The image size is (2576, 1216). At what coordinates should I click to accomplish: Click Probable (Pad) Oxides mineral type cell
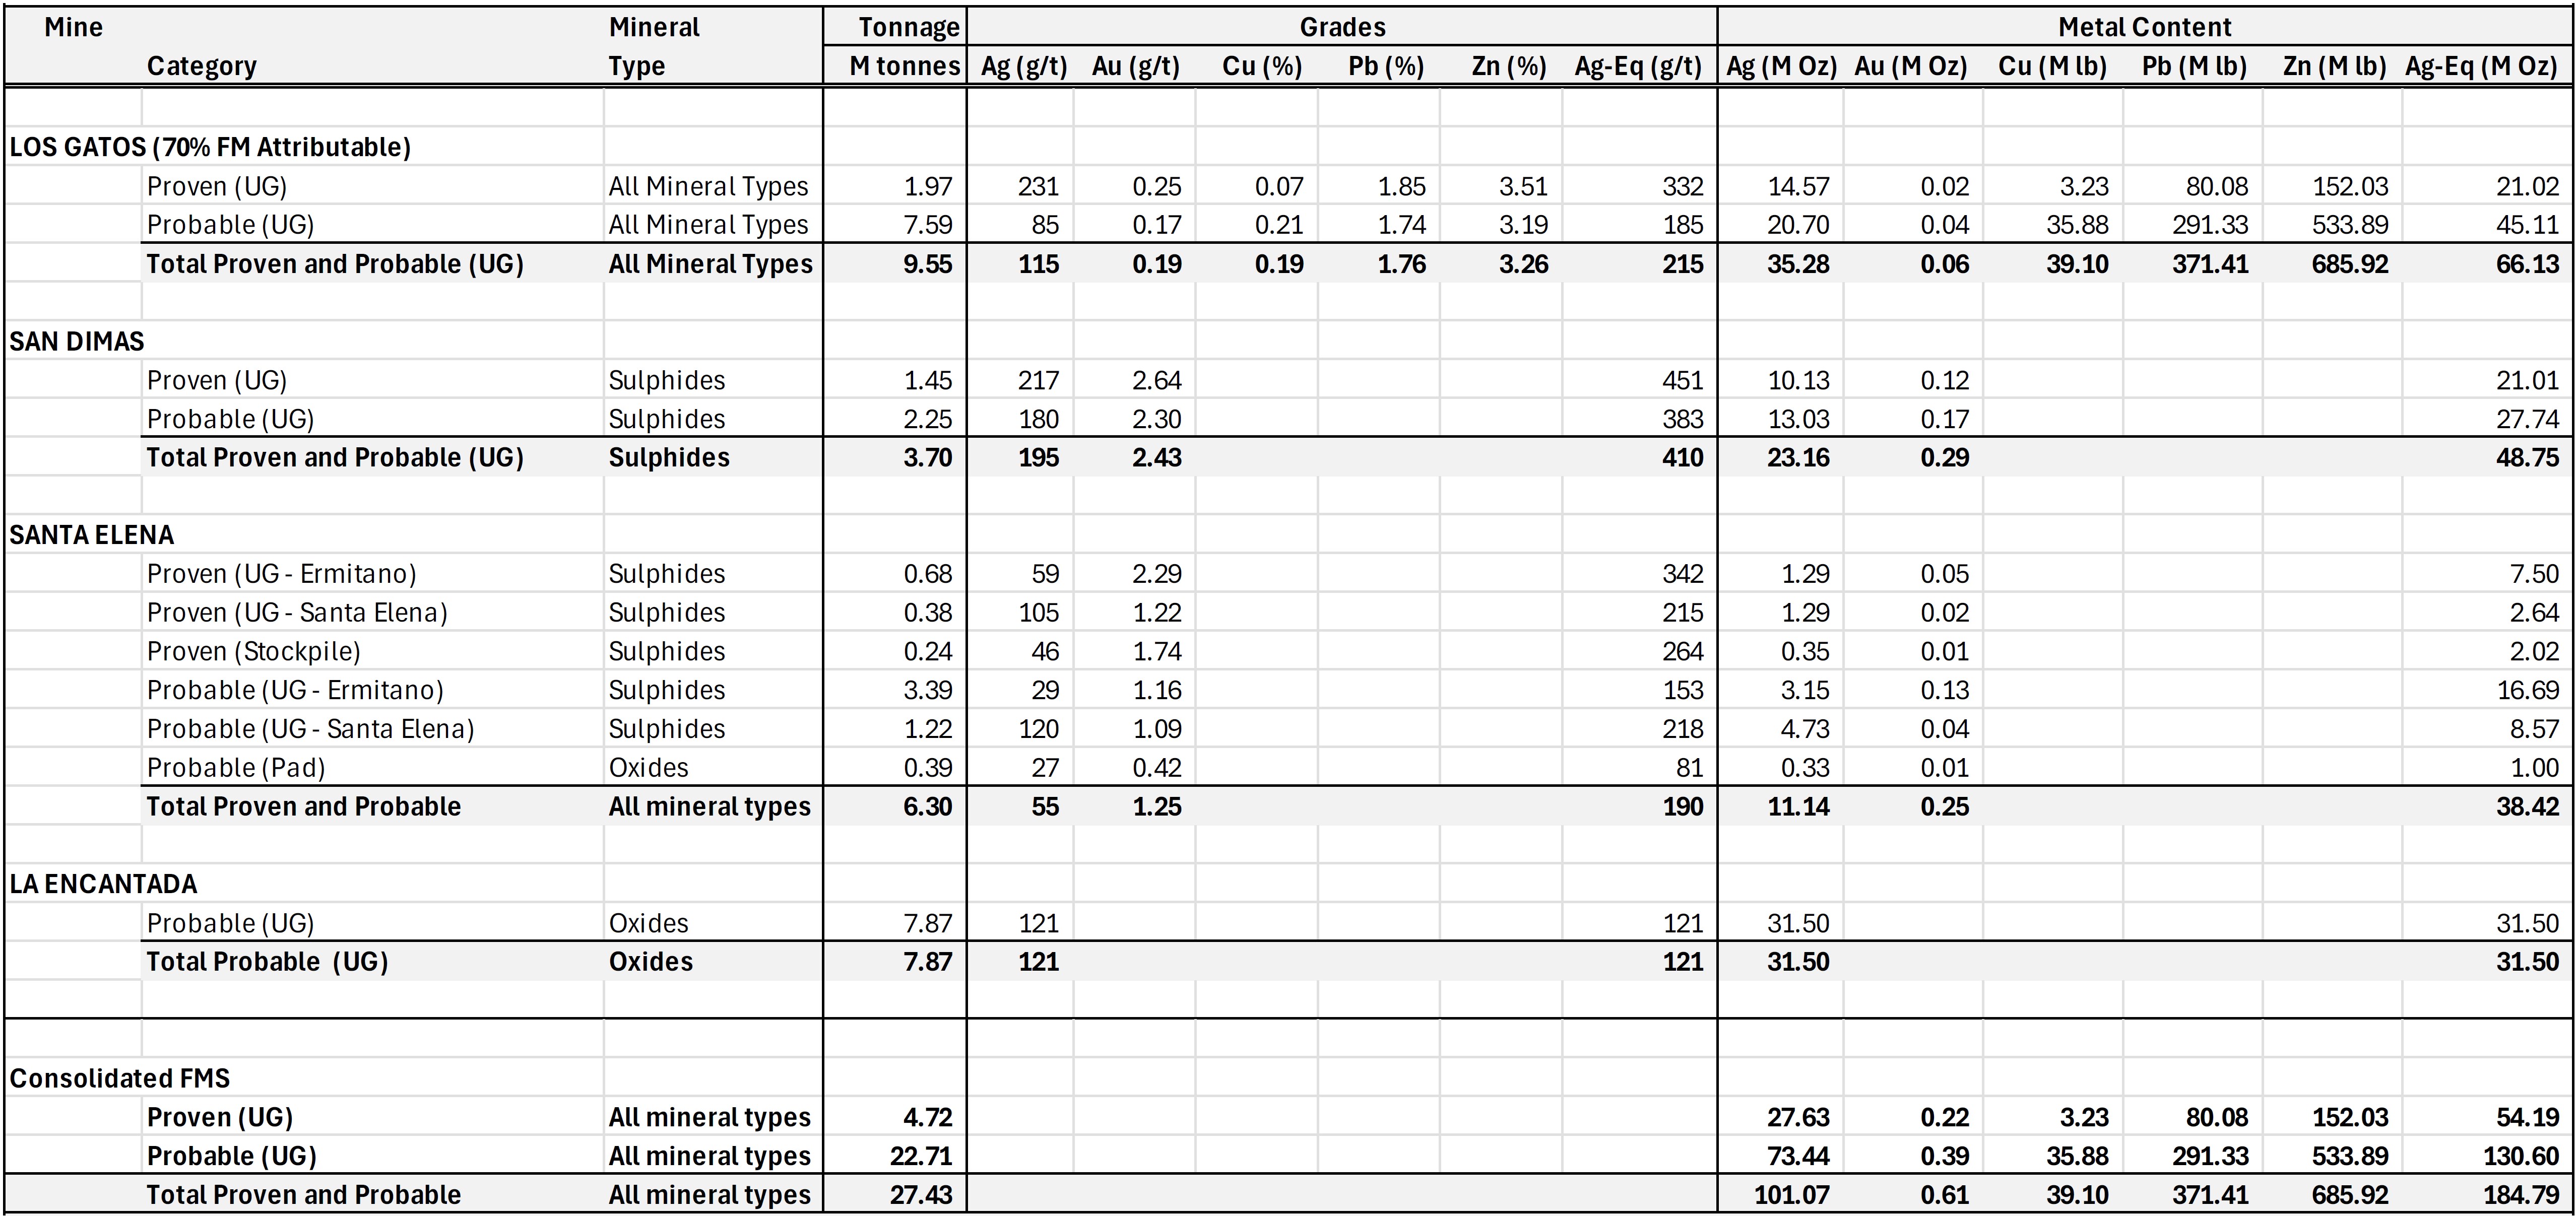(648, 767)
